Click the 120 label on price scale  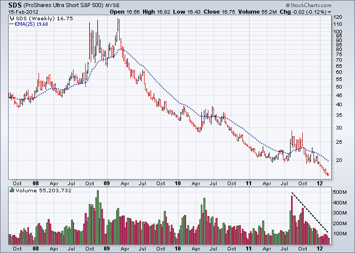337,17
